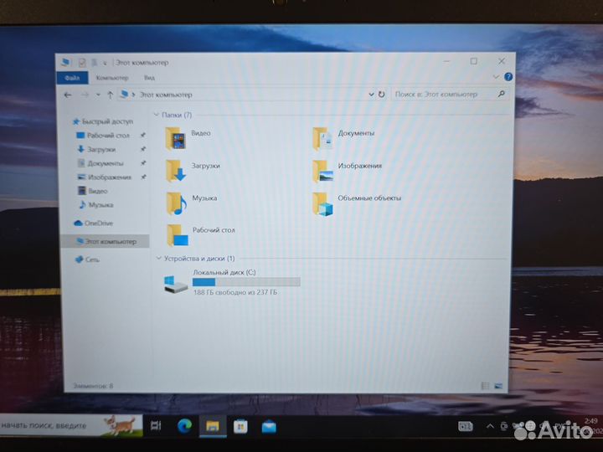Go up one level with up arrow
The height and width of the screenshot is (452, 603).
pyautogui.click(x=110, y=95)
